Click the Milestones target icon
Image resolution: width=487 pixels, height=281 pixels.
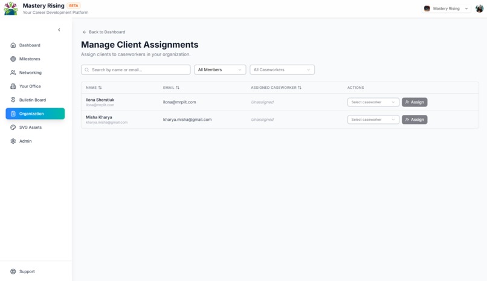[x=13, y=59]
